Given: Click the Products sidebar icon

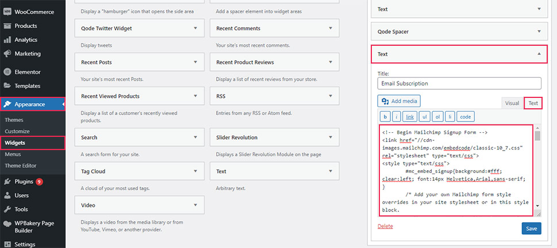Looking at the screenshot, I should [7, 26].
